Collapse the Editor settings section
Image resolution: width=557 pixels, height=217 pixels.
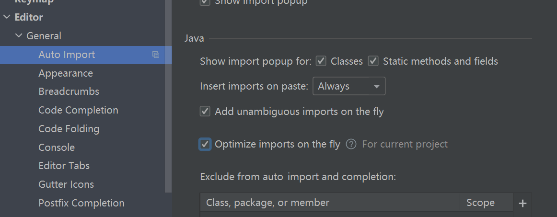(7, 17)
